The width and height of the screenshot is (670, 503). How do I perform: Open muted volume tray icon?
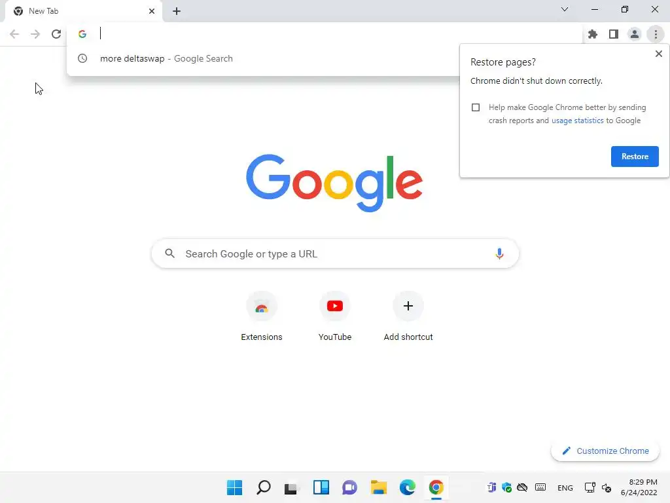607,488
